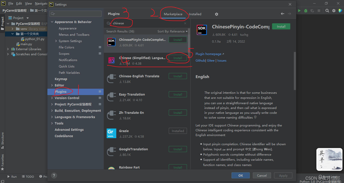Install Chinese (Simplified) Language Pack
The height and width of the screenshot is (183, 344).
pyautogui.click(x=178, y=58)
